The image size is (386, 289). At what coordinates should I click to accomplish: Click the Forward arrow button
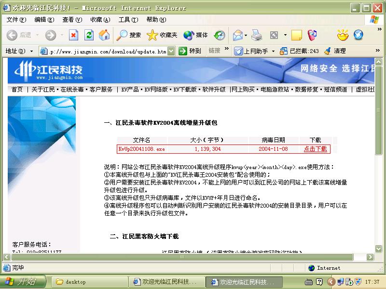[51, 35]
